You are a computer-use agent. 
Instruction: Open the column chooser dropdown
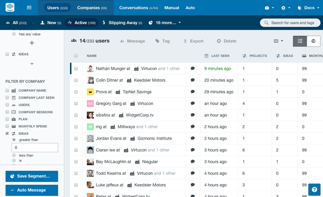278,41
